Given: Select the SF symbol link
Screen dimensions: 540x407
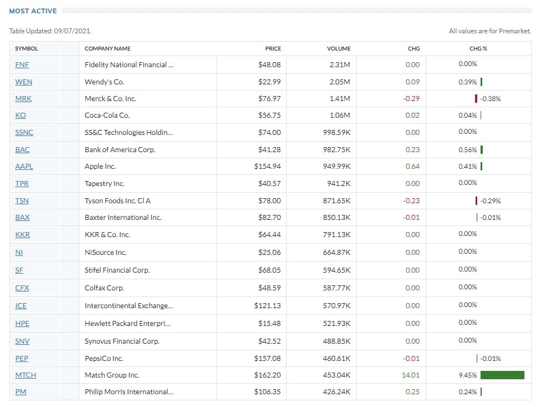Looking at the screenshot, I should point(19,270).
